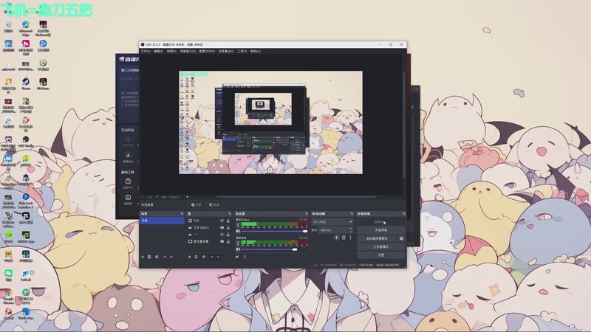Screen dimensions: 591x332
Task: Mute the first mixer audio track speaker
Action: click(x=238, y=231)
